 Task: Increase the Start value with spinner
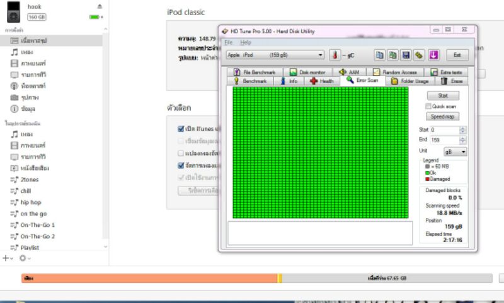pyautogui.click(x=463, y=128)
